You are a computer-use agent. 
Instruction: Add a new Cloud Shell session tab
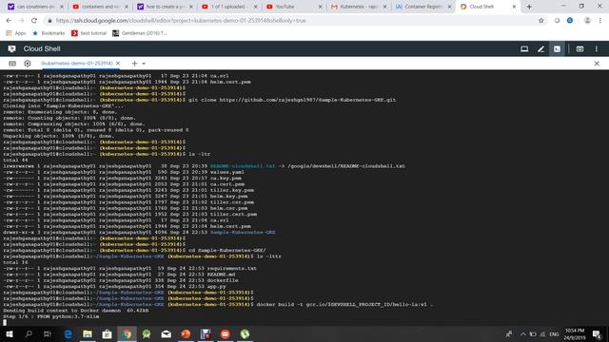pos(134,64)
